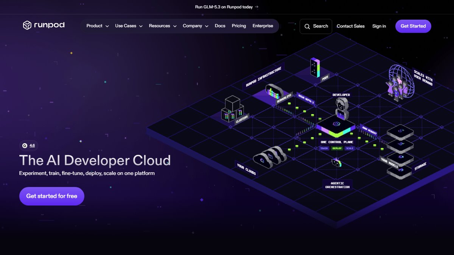The height and width of the screenshot is (255, 454).
Task: Click the Agentic Orchestration device icon
Action: (x=337, y=163)
